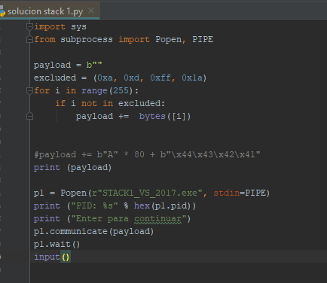327x283 pixels.
Task: Click the 'excluded' variable definition
Action: click(x=55, y=78)
